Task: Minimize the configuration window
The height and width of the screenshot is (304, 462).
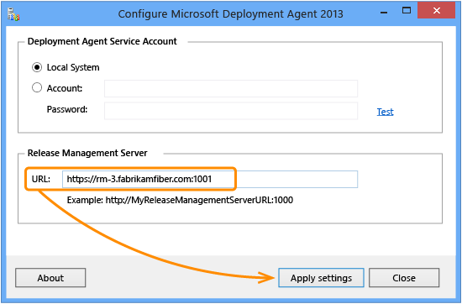Action: (384, 12)
